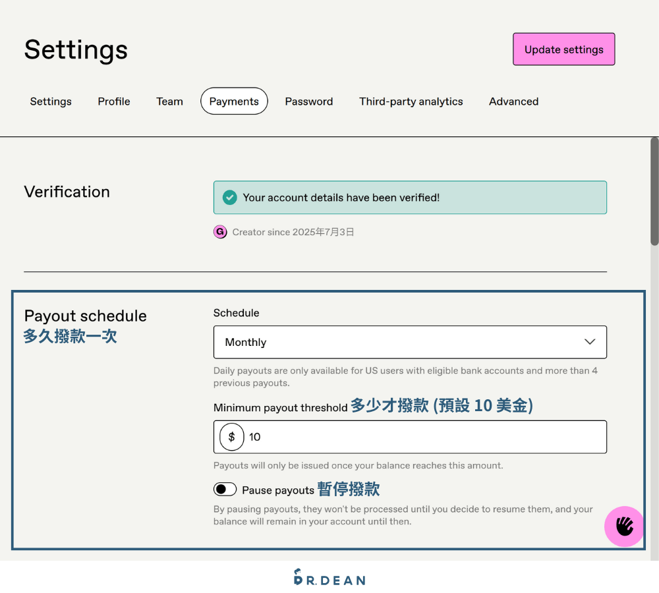Click the pink waving hand help icon

click(x=623, y=526)
